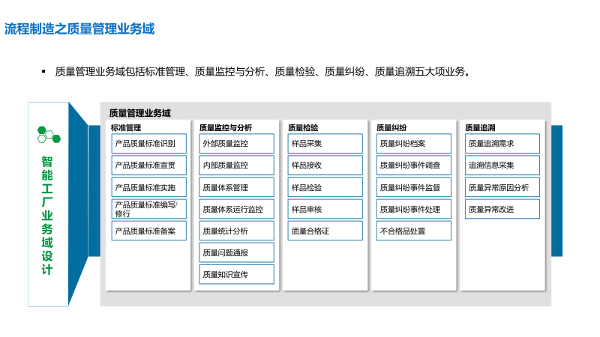
Task: Click the 产品质量标准备案 box
Action: click(148, 231)
